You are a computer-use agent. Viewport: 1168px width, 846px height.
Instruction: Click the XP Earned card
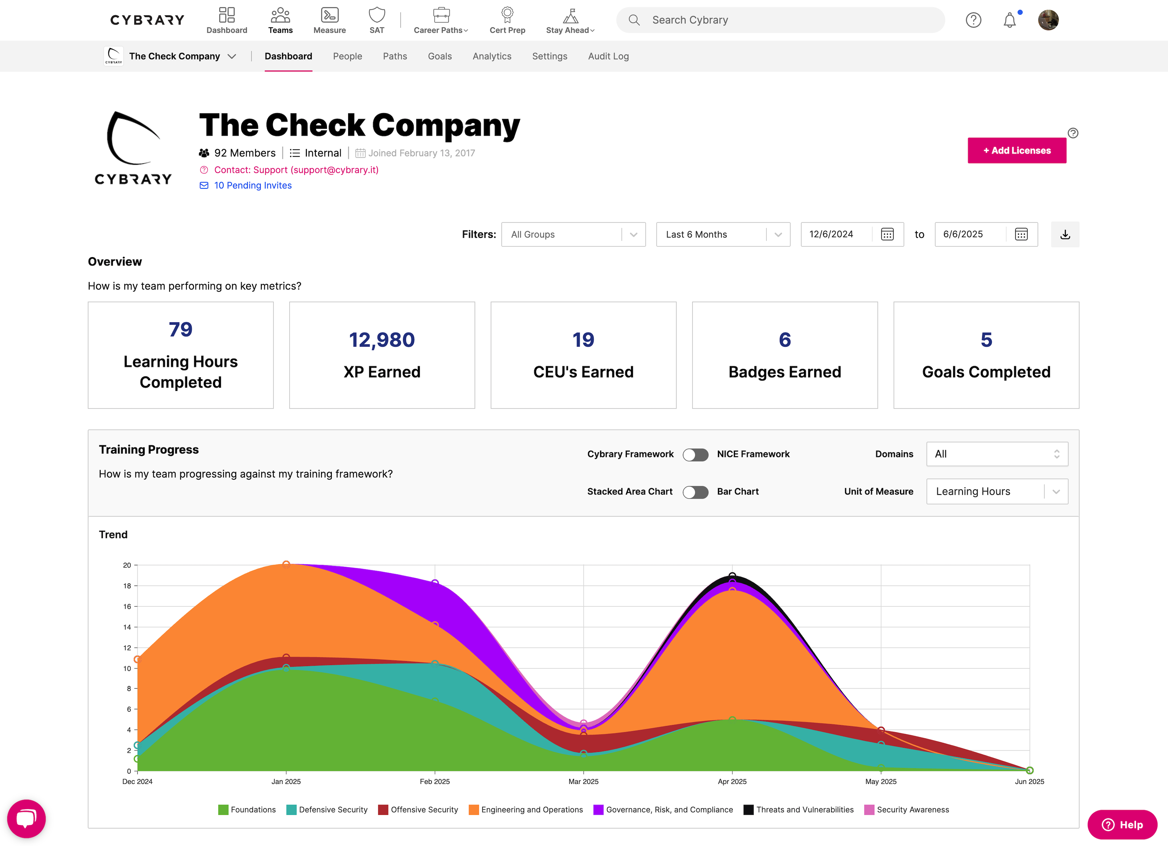point(382,356)
